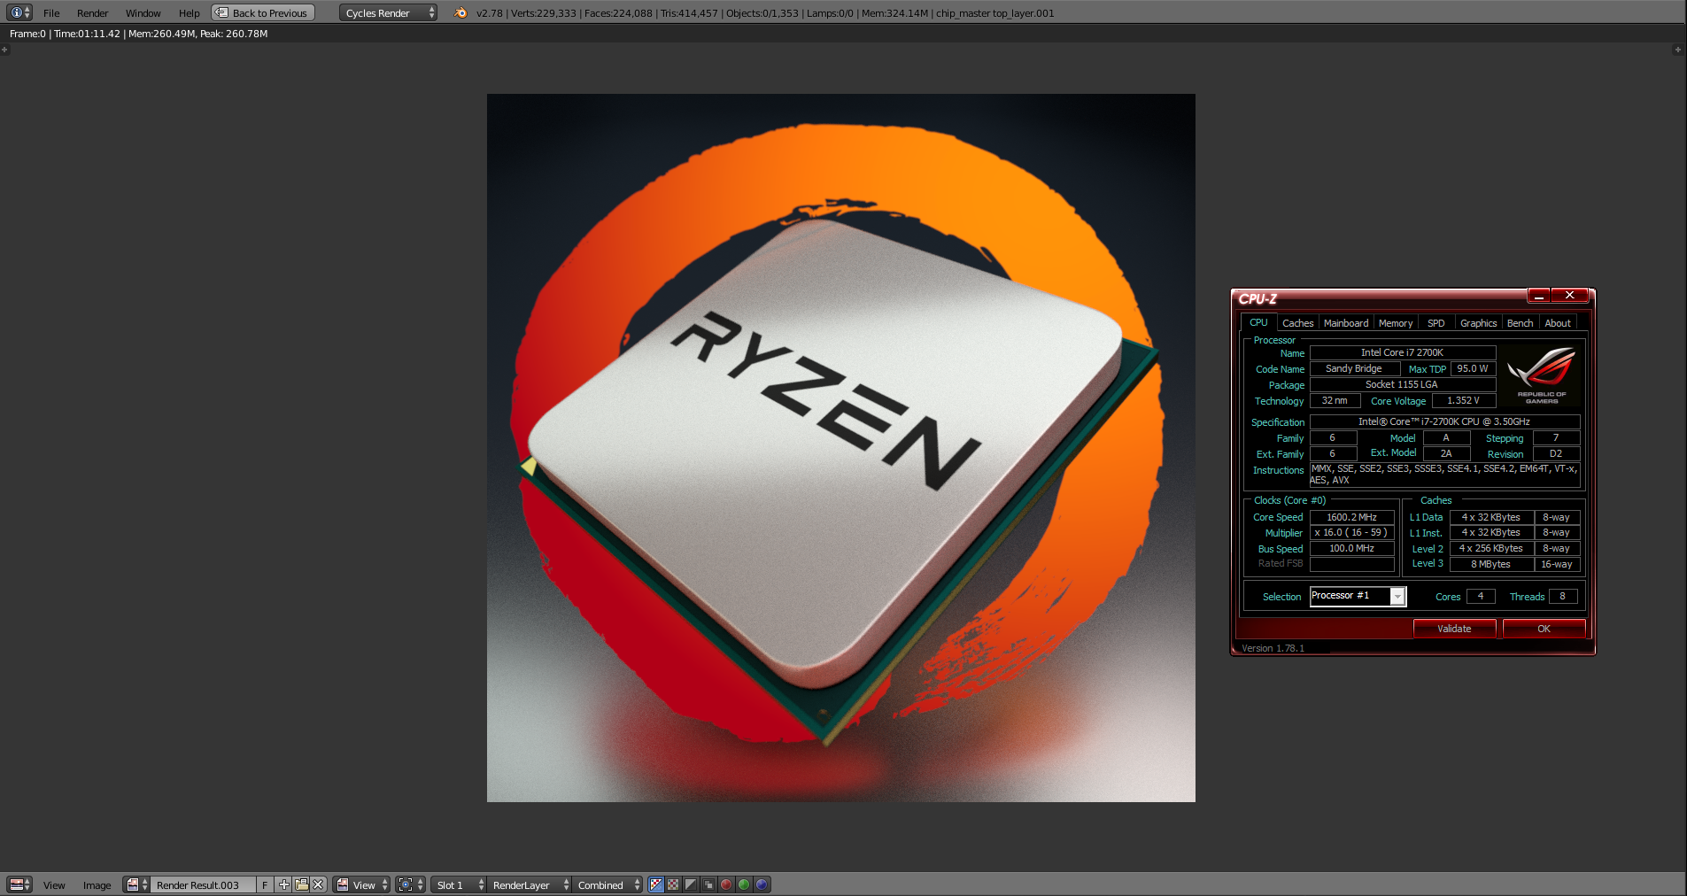This screenshot has height=896, width=1687.
Task: Toggle Z-buffer display icon
Action: coord(708,884)
